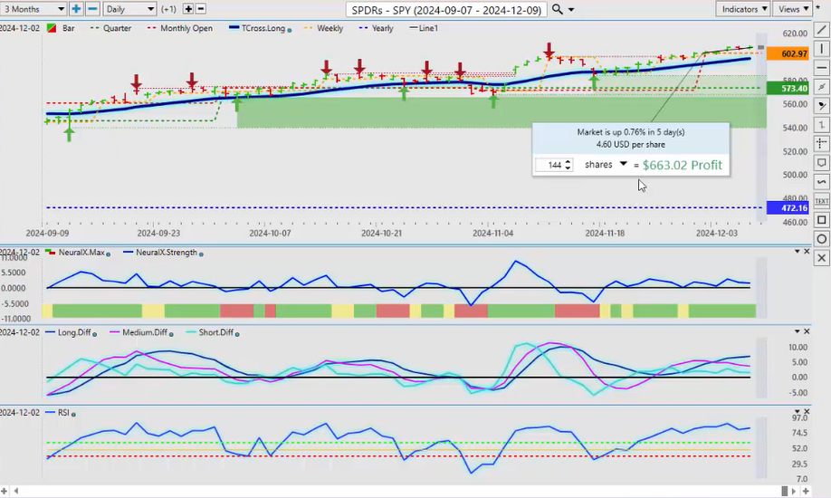Image resolution: width=831 pixels, height=498 pixels.
Task: Select the circle drawing tool
Action: point(821,239)
